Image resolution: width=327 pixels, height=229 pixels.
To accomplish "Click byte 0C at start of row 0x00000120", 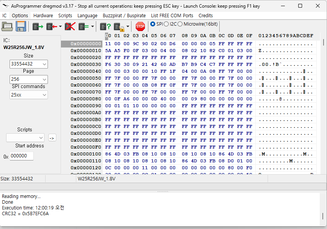I will tap(108, 168).
